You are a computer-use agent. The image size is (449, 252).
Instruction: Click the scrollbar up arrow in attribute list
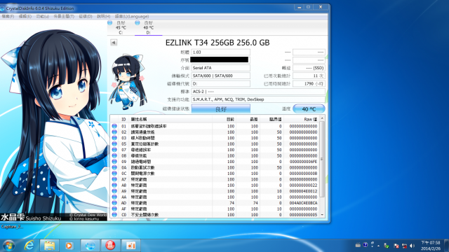[x=322, y=118]
